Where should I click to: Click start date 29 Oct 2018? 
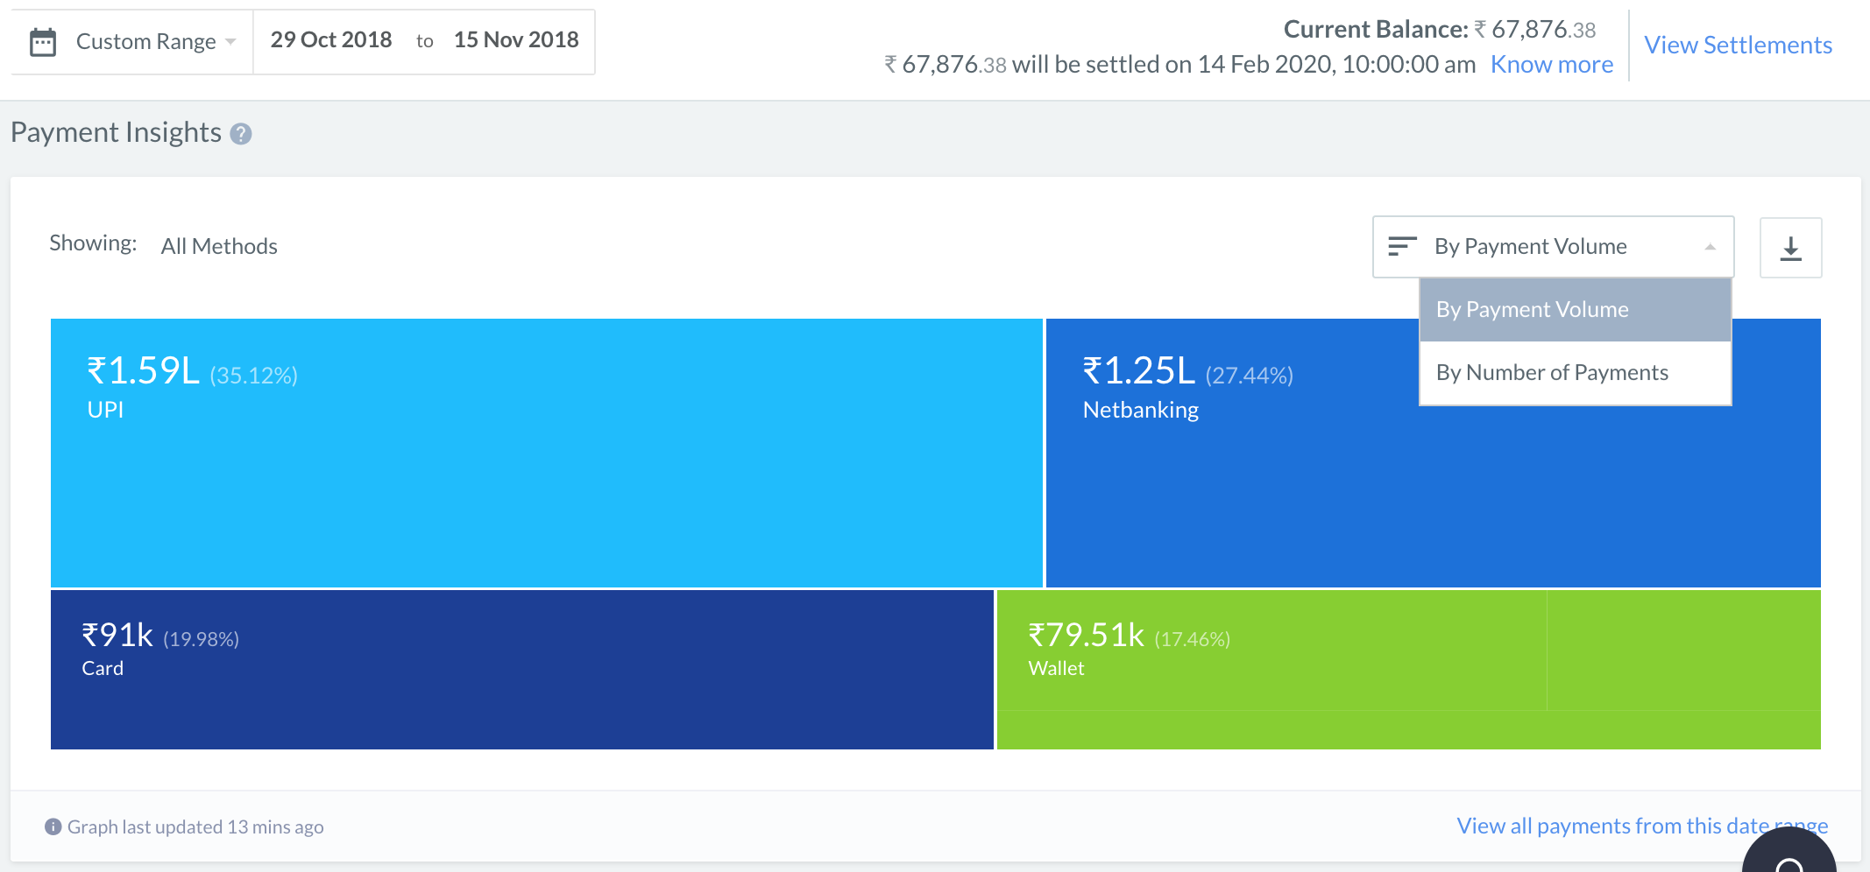pos(331,40)
